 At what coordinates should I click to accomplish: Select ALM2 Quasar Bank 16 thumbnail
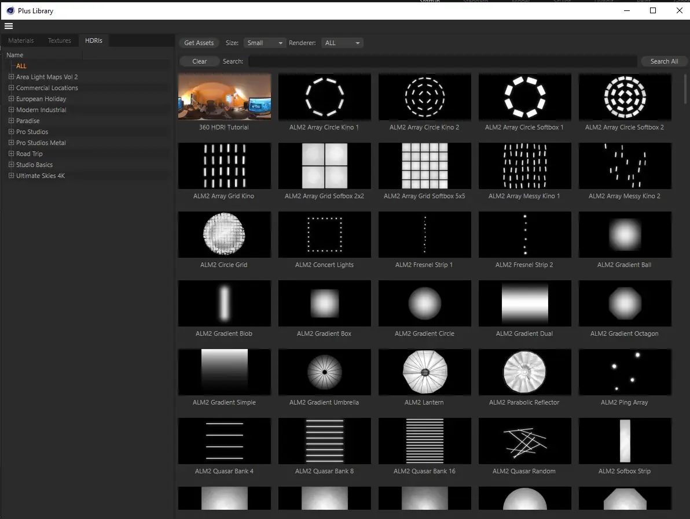425,441
